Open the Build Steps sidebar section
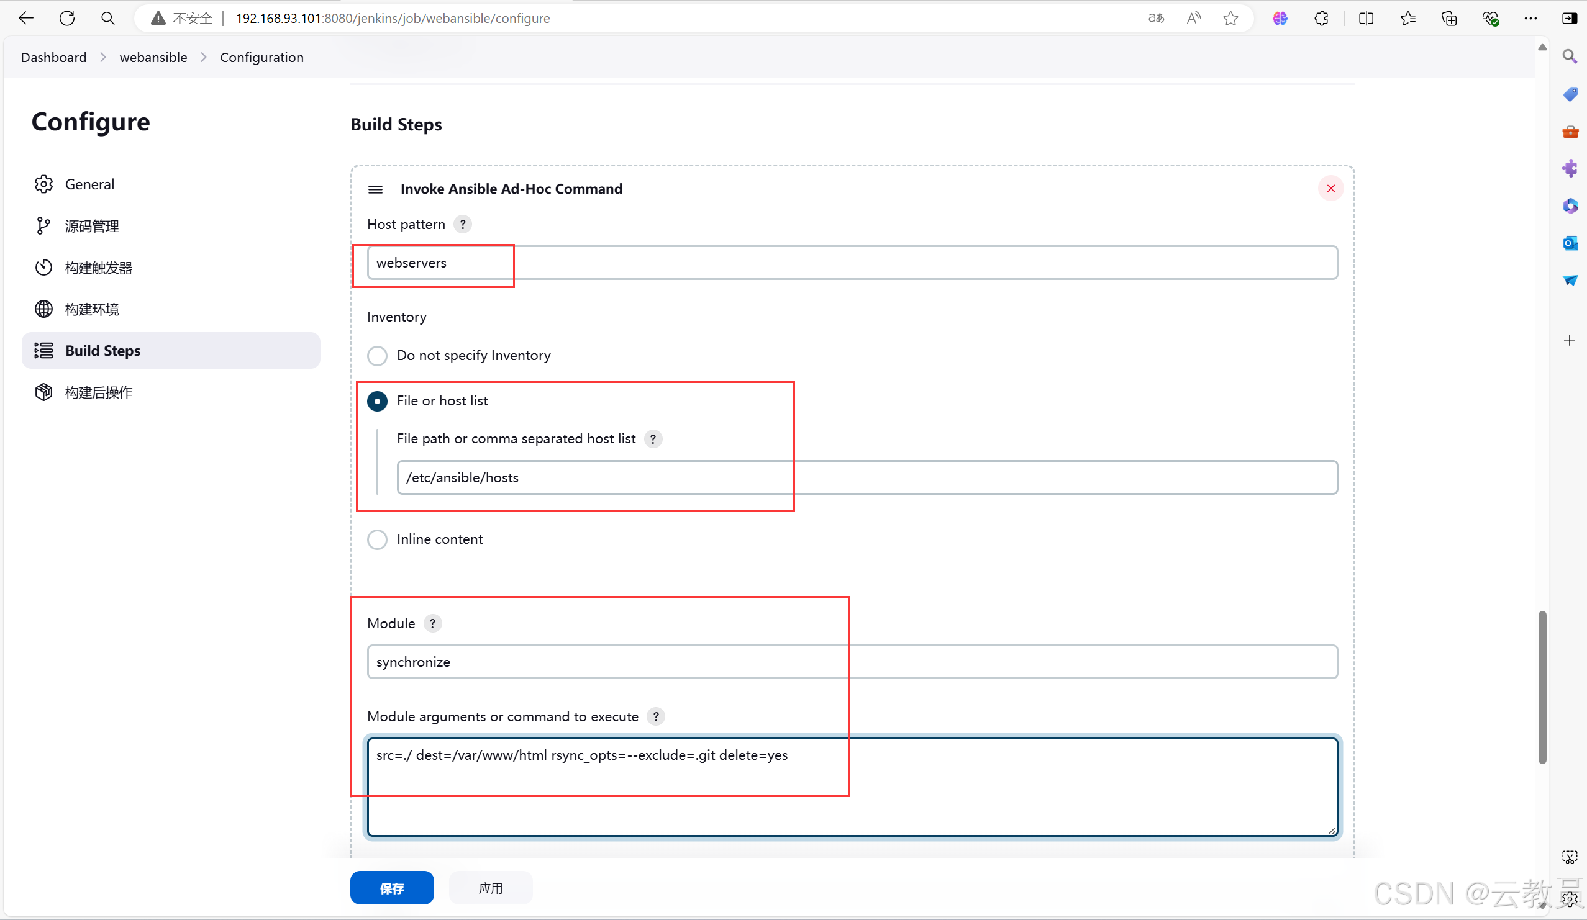This screenshot has width=1587, height=920. tap(171, 351)
